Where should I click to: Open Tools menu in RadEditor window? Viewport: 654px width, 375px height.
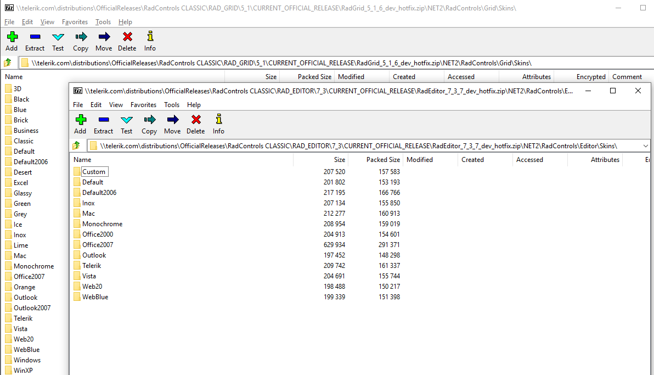click(x=172, y=105)
